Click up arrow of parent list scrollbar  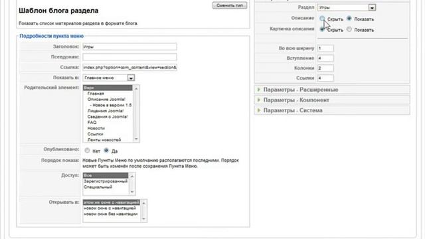click(136, 88)
